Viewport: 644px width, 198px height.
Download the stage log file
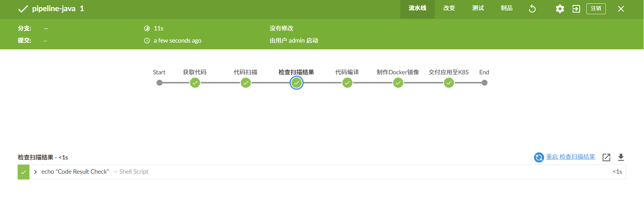621,157
